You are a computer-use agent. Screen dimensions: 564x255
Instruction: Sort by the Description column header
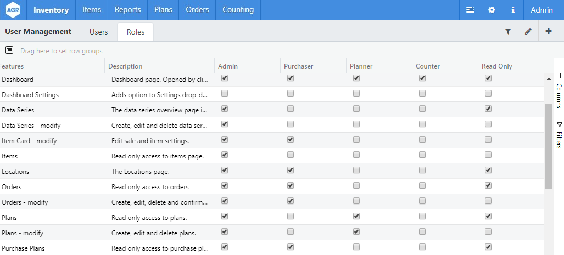(x=125, y=66)
